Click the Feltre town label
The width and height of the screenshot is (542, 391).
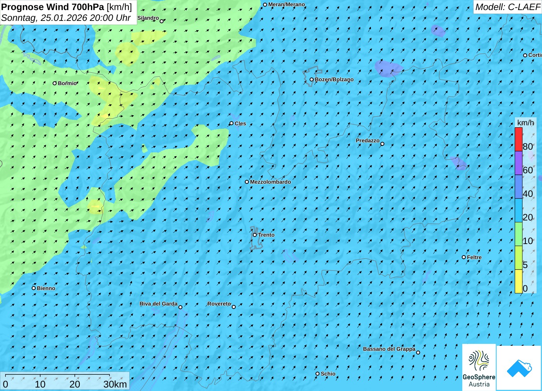click(474, 257)
